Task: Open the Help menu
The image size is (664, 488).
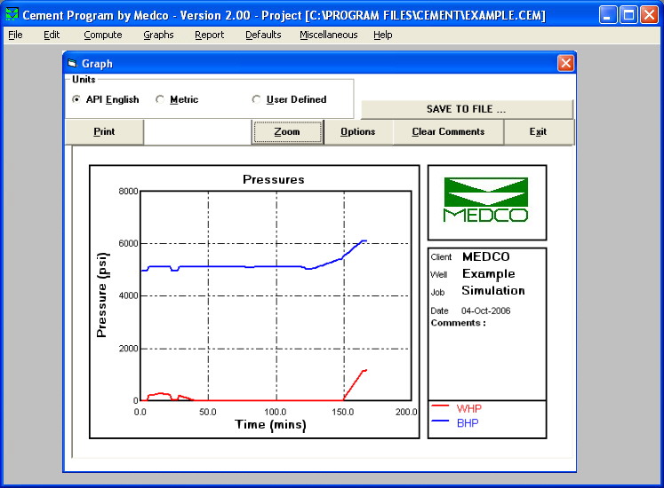Action: pyautogui.click(x=382, y=35)
